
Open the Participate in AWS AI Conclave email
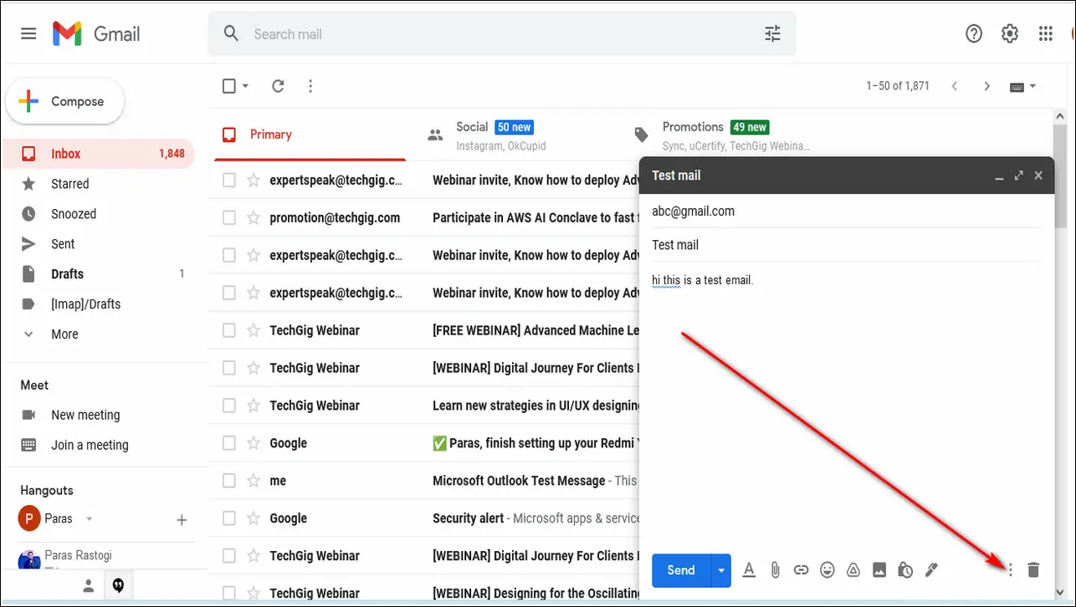(534, 217)
